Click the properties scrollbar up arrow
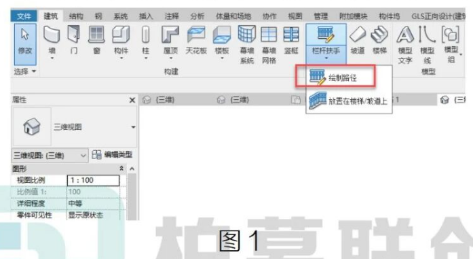The image size is (473, 259). [x=132, y=169]
